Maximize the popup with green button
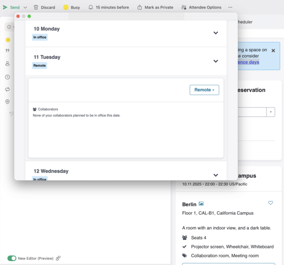284x265 pixels. coord(29,16)
